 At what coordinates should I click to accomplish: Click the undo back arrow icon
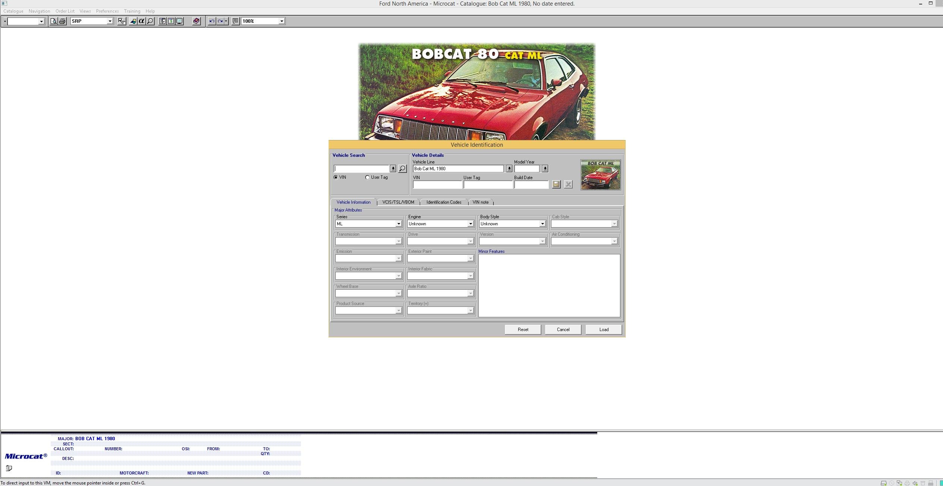click(212, 21)
